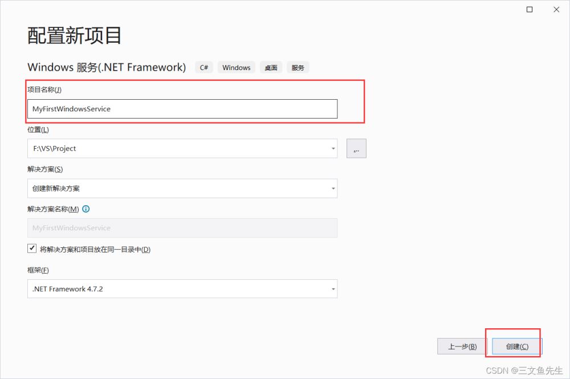Maximize the configuration dialog window
The image size is (570, 379).
tap(530, 10)
